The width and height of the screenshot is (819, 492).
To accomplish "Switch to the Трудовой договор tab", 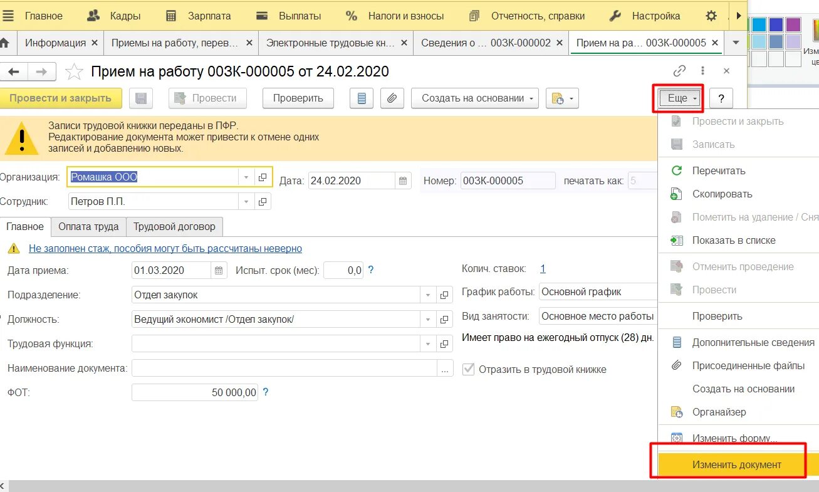I will tap(174, 227).
